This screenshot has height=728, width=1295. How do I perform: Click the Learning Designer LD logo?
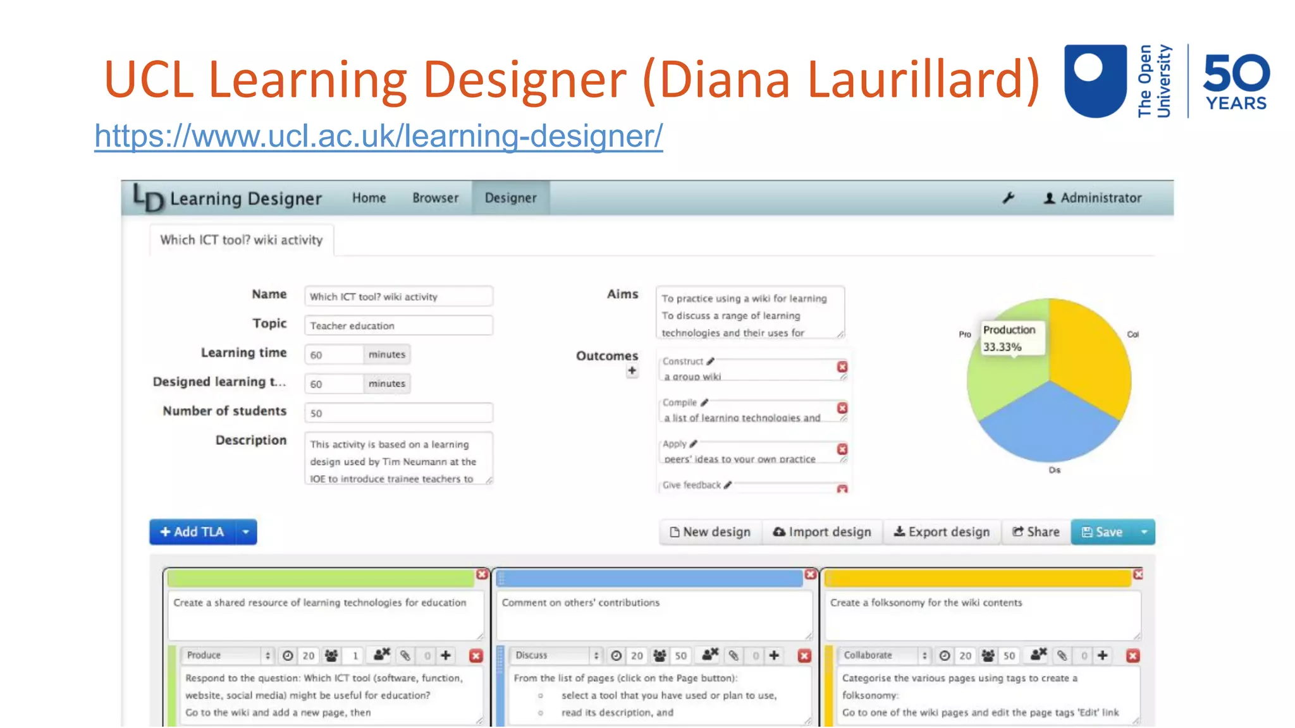(x=149, y=198)
